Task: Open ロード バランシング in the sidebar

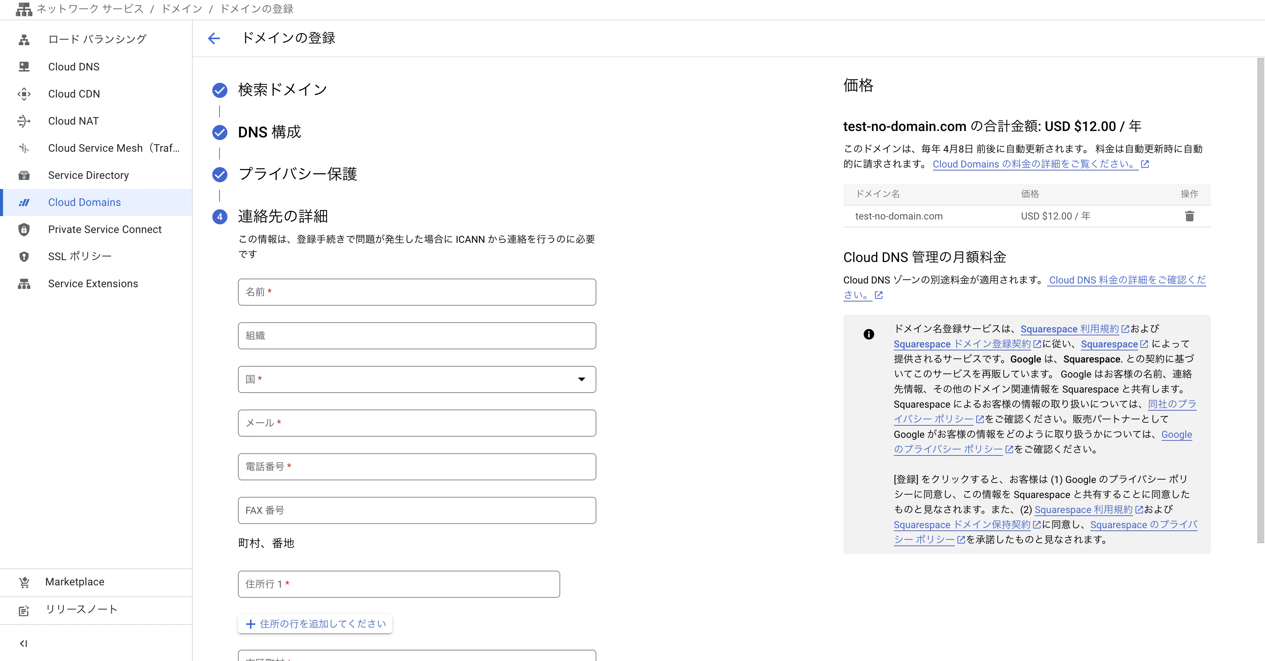Action: tap(96, 39)
